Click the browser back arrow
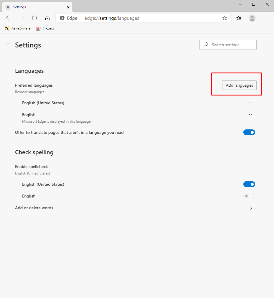 [x=9, y=18]
